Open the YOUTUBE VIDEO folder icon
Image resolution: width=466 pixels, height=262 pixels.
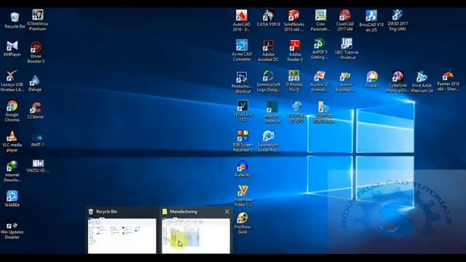(323, 112)
